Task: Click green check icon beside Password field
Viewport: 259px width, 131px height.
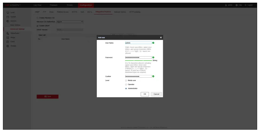Action: point(153,57)
